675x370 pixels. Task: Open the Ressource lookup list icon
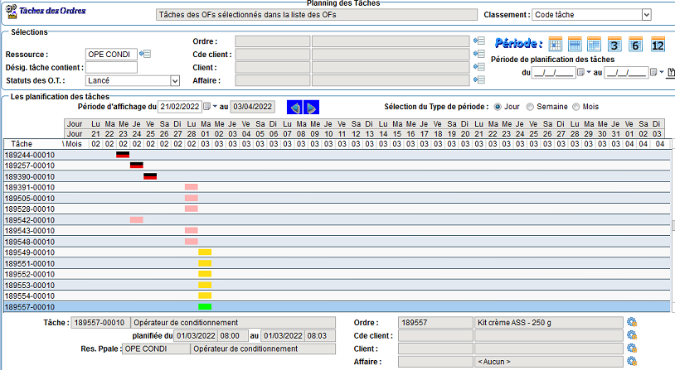point(146,55)
